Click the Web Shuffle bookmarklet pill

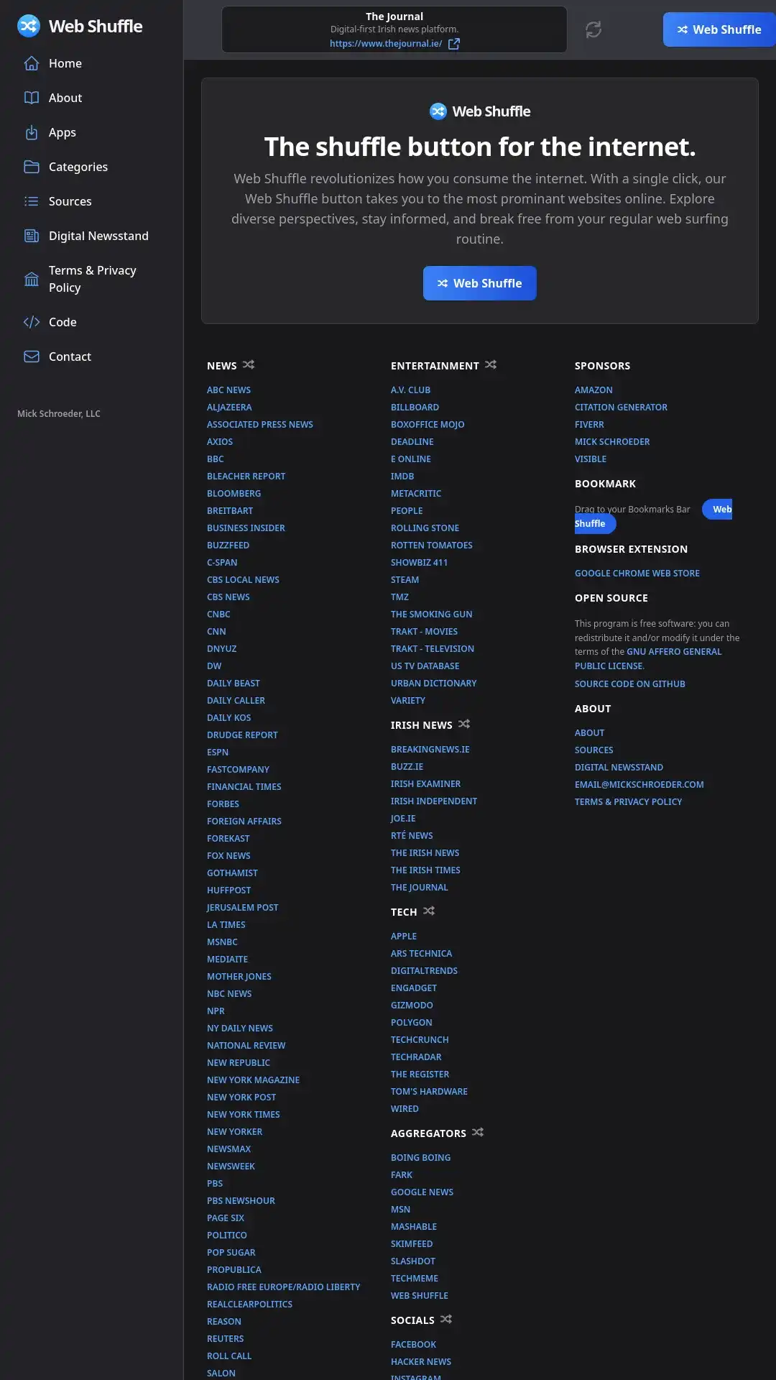click(719, 510)
